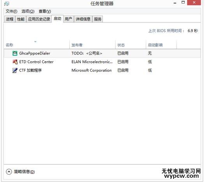The image size is (205, 182).
Task: Maximize the Task Manager window
Action: [x=183, y=3]
